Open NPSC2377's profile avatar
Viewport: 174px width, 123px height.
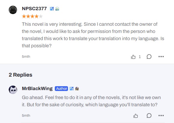click(13, 10)
